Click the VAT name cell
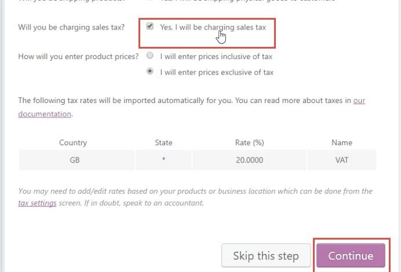 [x=342, y=160]
